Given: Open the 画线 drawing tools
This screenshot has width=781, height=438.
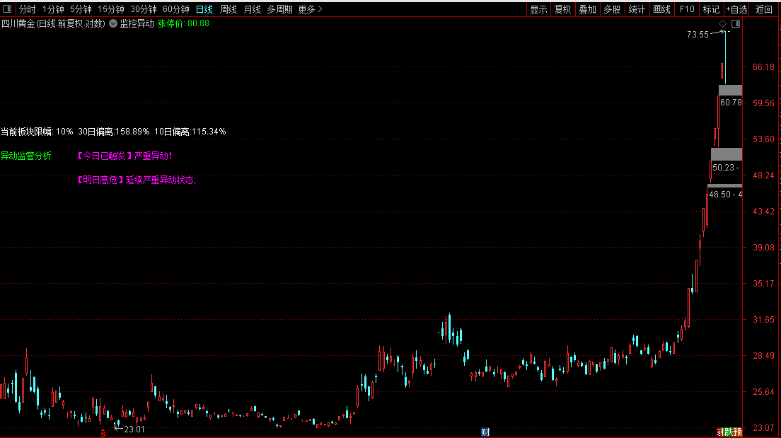Looking at the screenshot, I should [662, 9].
